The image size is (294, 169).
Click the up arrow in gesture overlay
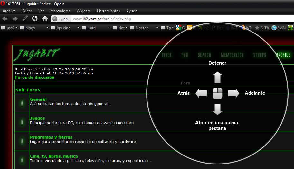pyautogui.click(x=217, y=77)
